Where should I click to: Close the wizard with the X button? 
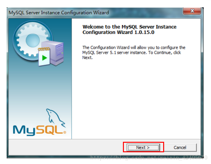[x=192, y=11]
